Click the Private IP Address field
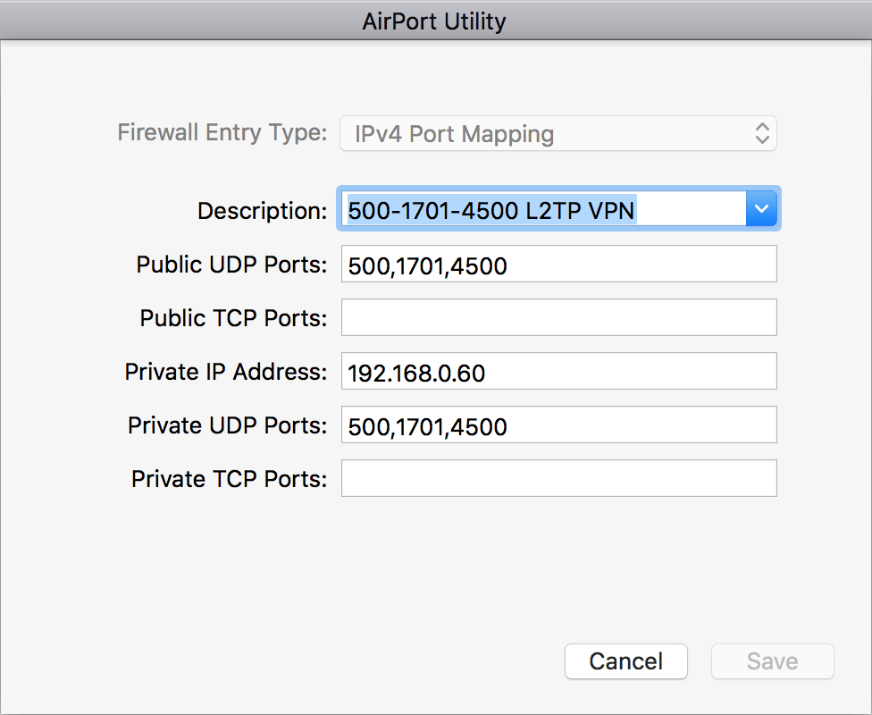This screenshot has width=872, height=715. pyautogui.click(x=559, y=371)
